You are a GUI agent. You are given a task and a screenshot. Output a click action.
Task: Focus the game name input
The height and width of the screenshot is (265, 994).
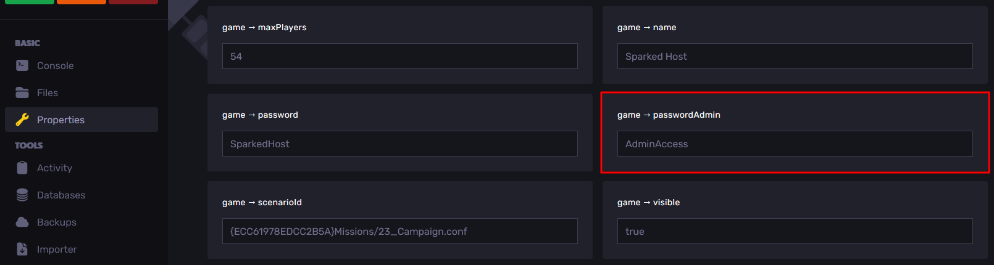point(795,56)
